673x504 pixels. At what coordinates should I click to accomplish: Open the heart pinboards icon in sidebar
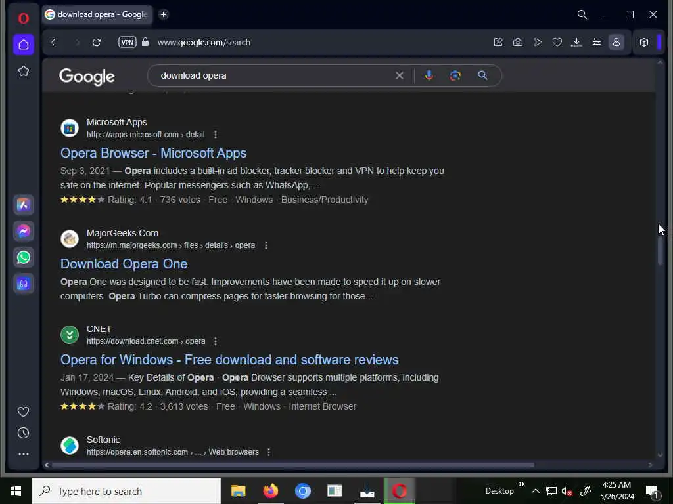23,412
